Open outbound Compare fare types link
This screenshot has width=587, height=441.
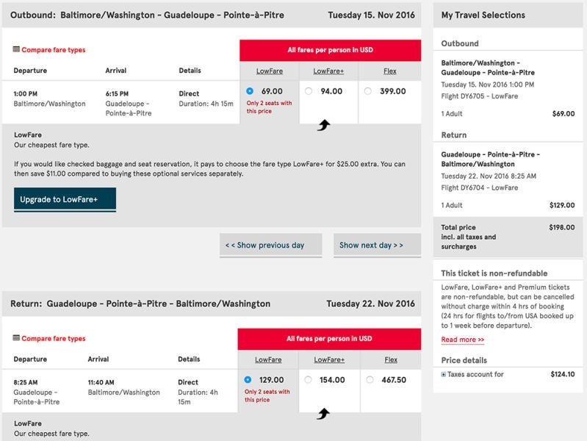click(54, 50)
